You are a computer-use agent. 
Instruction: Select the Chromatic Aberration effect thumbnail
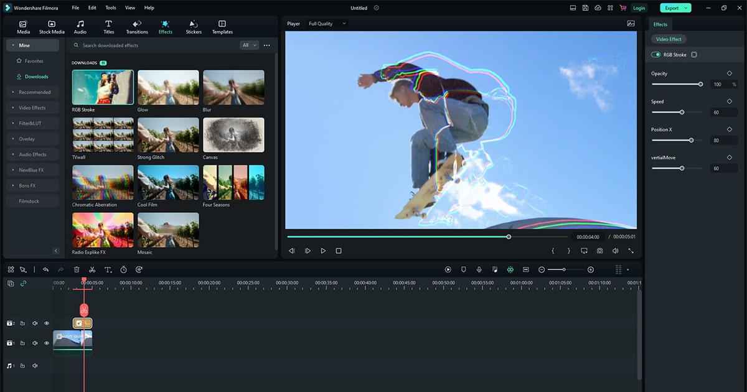[x=103, y=182]
